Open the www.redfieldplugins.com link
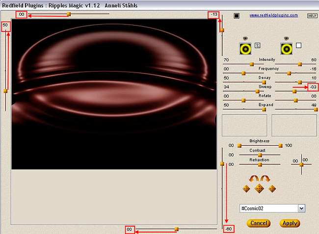This screenshot has width=319, height=234. tap(273, 15)
